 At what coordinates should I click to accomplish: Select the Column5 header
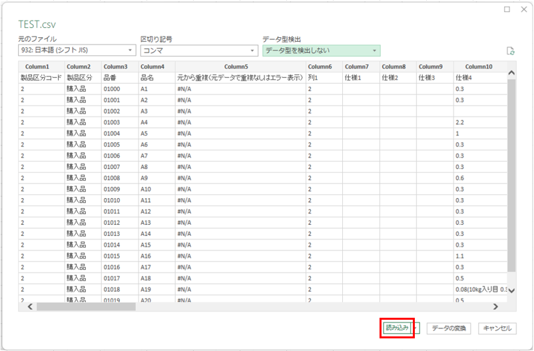240,66
